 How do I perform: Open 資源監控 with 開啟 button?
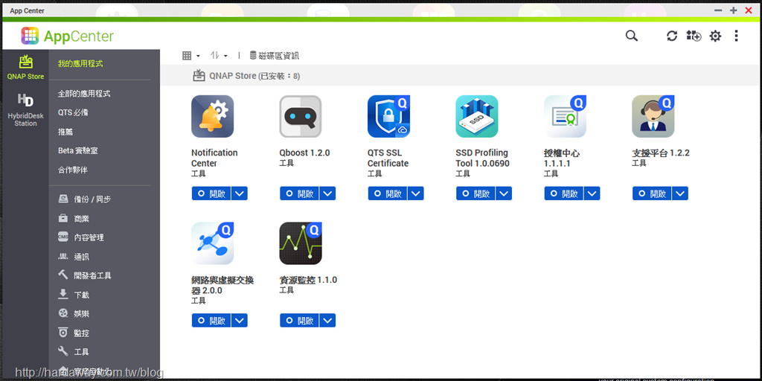(299, 320)
